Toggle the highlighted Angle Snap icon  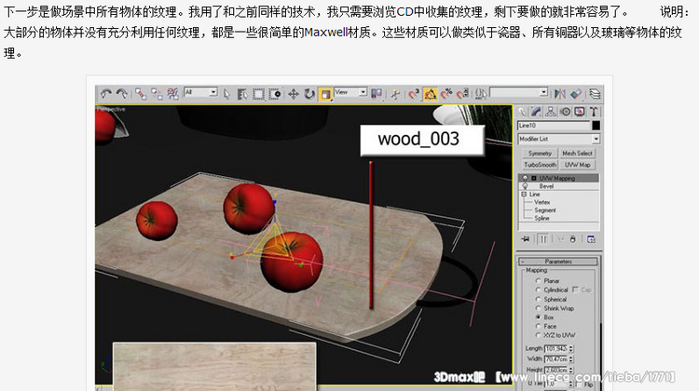(431, 94)
